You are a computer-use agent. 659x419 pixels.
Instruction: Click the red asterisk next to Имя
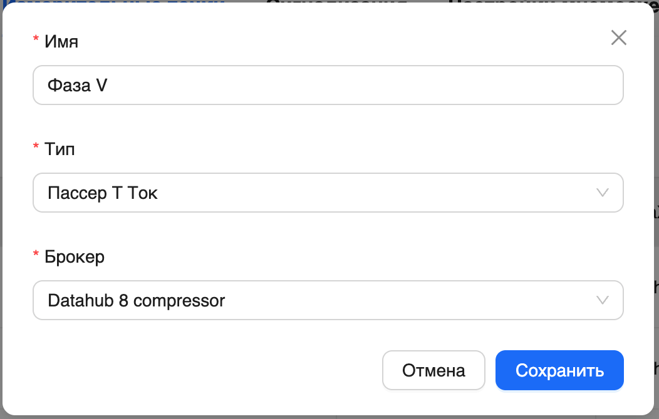(35, 38)
